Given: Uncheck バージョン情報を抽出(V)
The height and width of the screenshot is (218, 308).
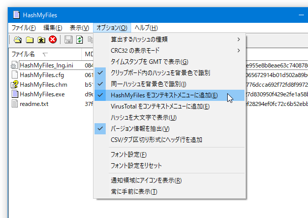Looking at the screenshot, I should tap(170, 129).
